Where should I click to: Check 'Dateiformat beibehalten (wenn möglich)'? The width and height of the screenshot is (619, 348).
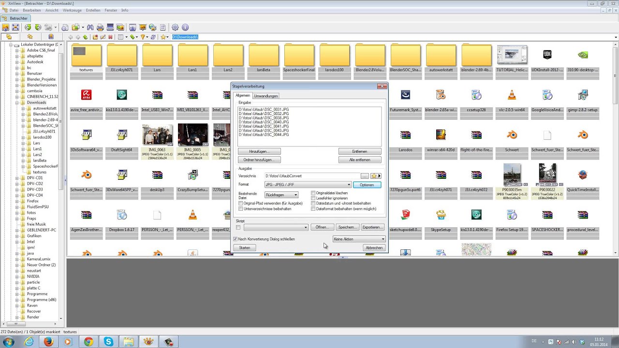pyautogui.click(x=313, y=209)
